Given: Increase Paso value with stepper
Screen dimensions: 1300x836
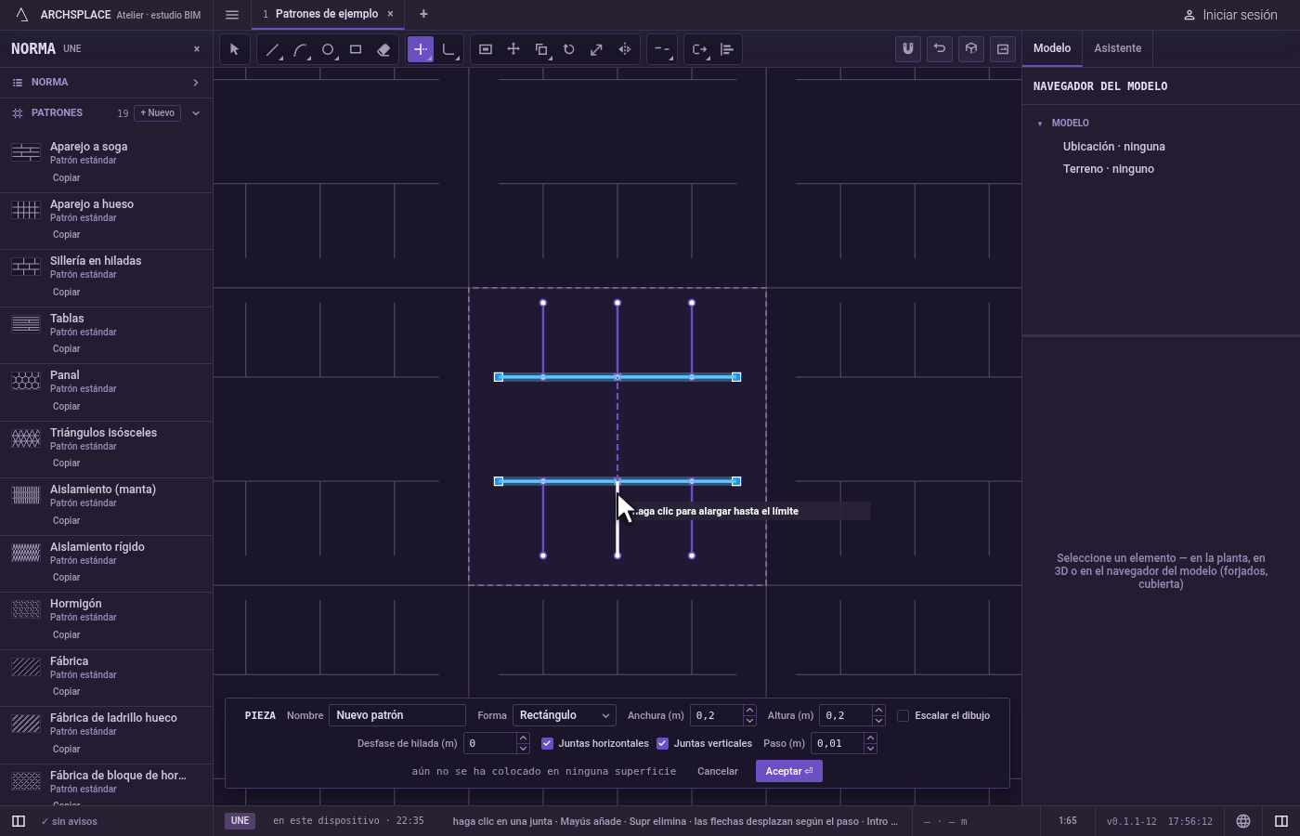Looking at the screenshot, I should click(870, 738).
